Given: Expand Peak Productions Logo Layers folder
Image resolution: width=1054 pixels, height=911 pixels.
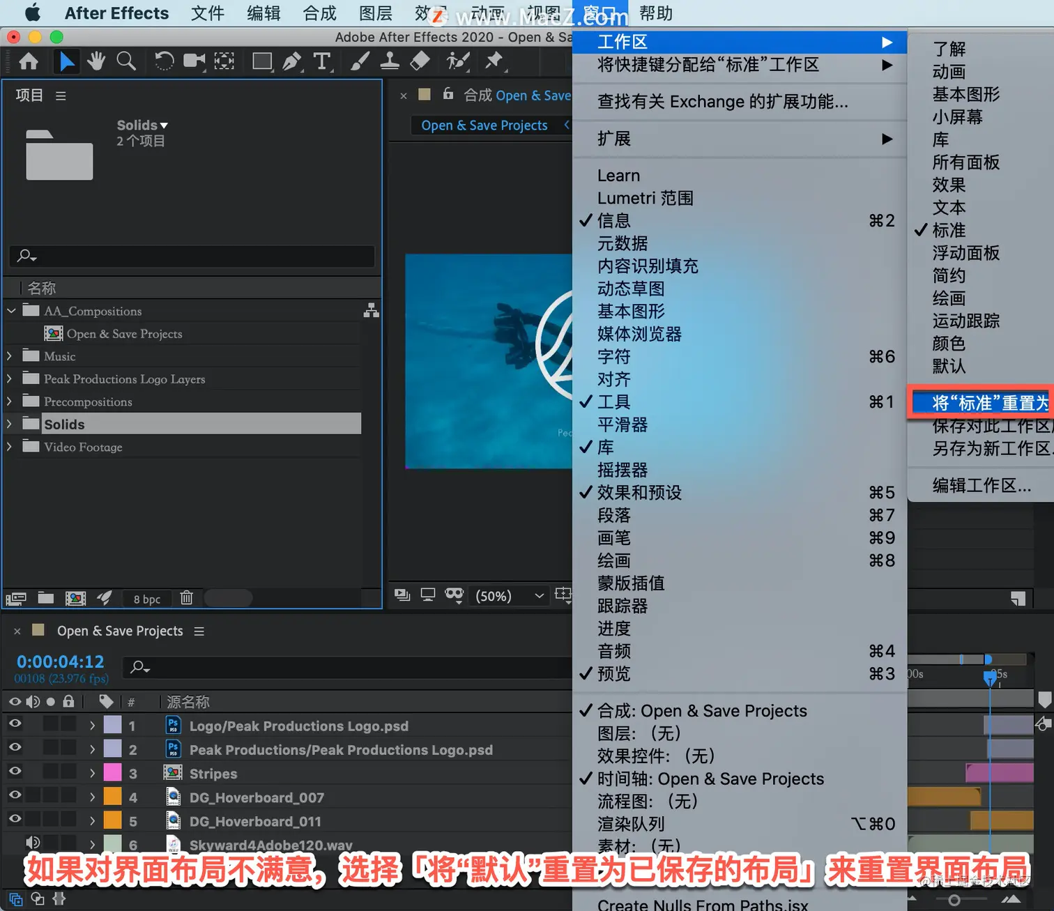Looking at the screenshot, I should coord(9,379).
